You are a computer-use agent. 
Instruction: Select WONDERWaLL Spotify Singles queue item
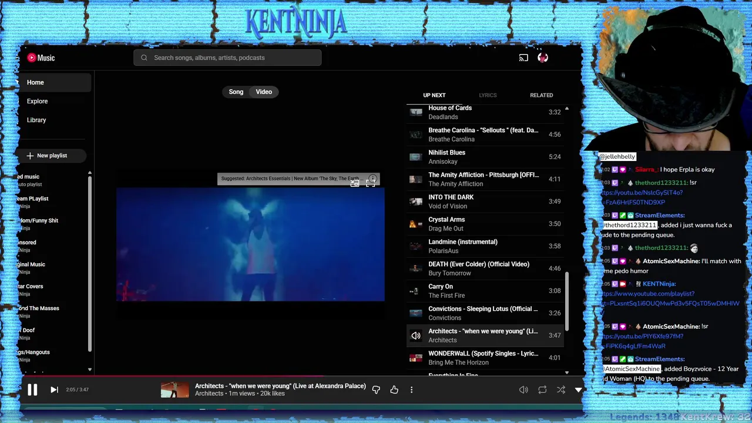(x=485, y=358)
